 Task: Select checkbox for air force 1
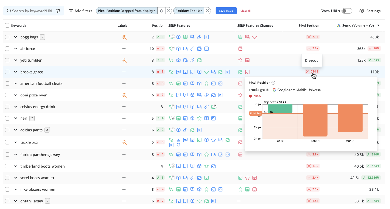click(x=7, y=49)
